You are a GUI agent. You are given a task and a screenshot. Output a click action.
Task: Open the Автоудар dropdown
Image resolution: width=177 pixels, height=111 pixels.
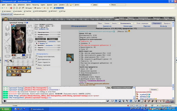(29, 8)
